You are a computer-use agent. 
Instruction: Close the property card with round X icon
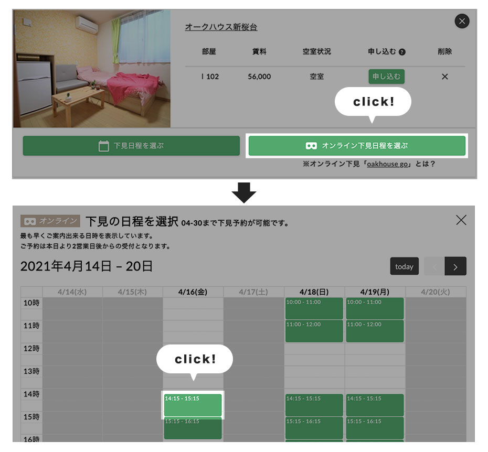[x=462, y=21]
